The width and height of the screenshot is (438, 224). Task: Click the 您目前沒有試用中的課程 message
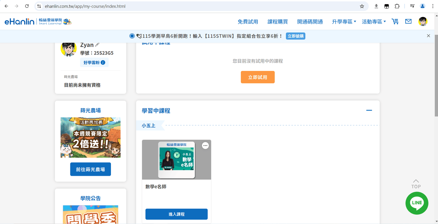pyautogui.click(x=258, y=61)
